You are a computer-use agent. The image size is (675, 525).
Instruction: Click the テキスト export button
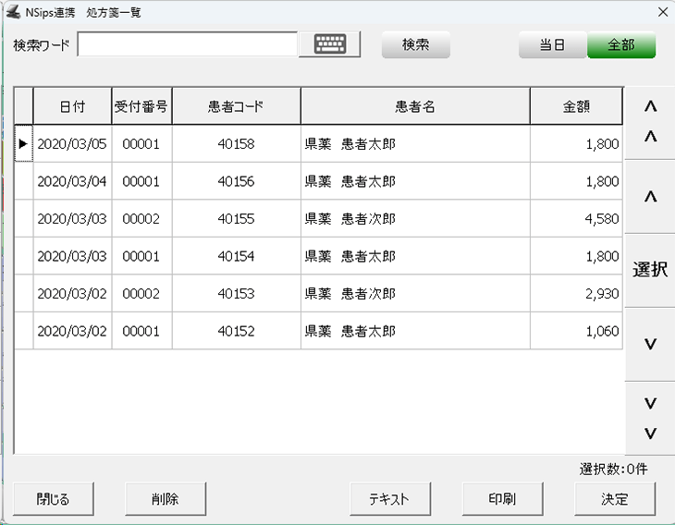pyautogui.click(x=388, y=499)
